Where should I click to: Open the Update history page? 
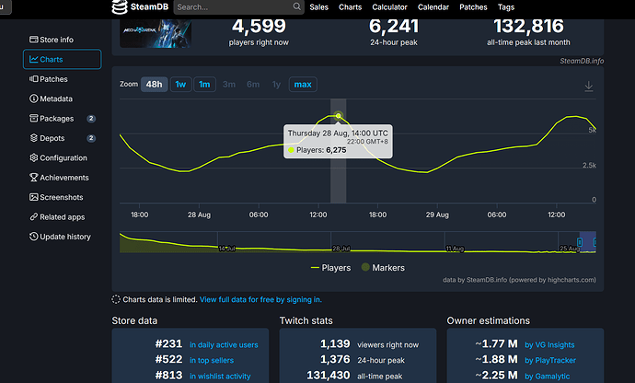tap(64, 237)
